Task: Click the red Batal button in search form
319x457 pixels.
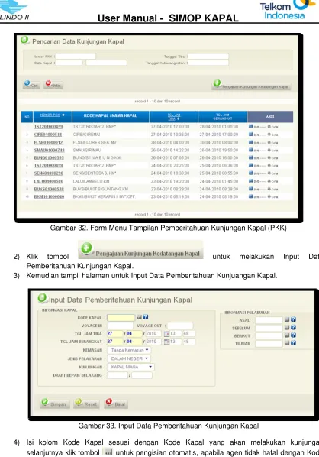Action: tap(53, 85)
